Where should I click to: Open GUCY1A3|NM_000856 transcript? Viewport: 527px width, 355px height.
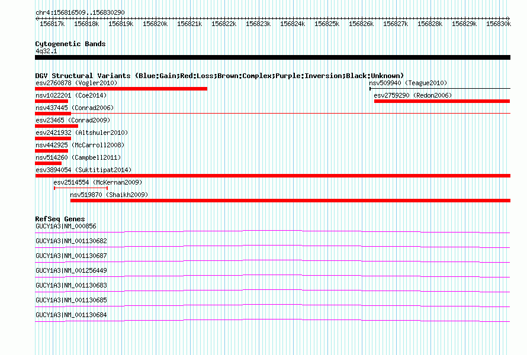[x=66, y=227]
